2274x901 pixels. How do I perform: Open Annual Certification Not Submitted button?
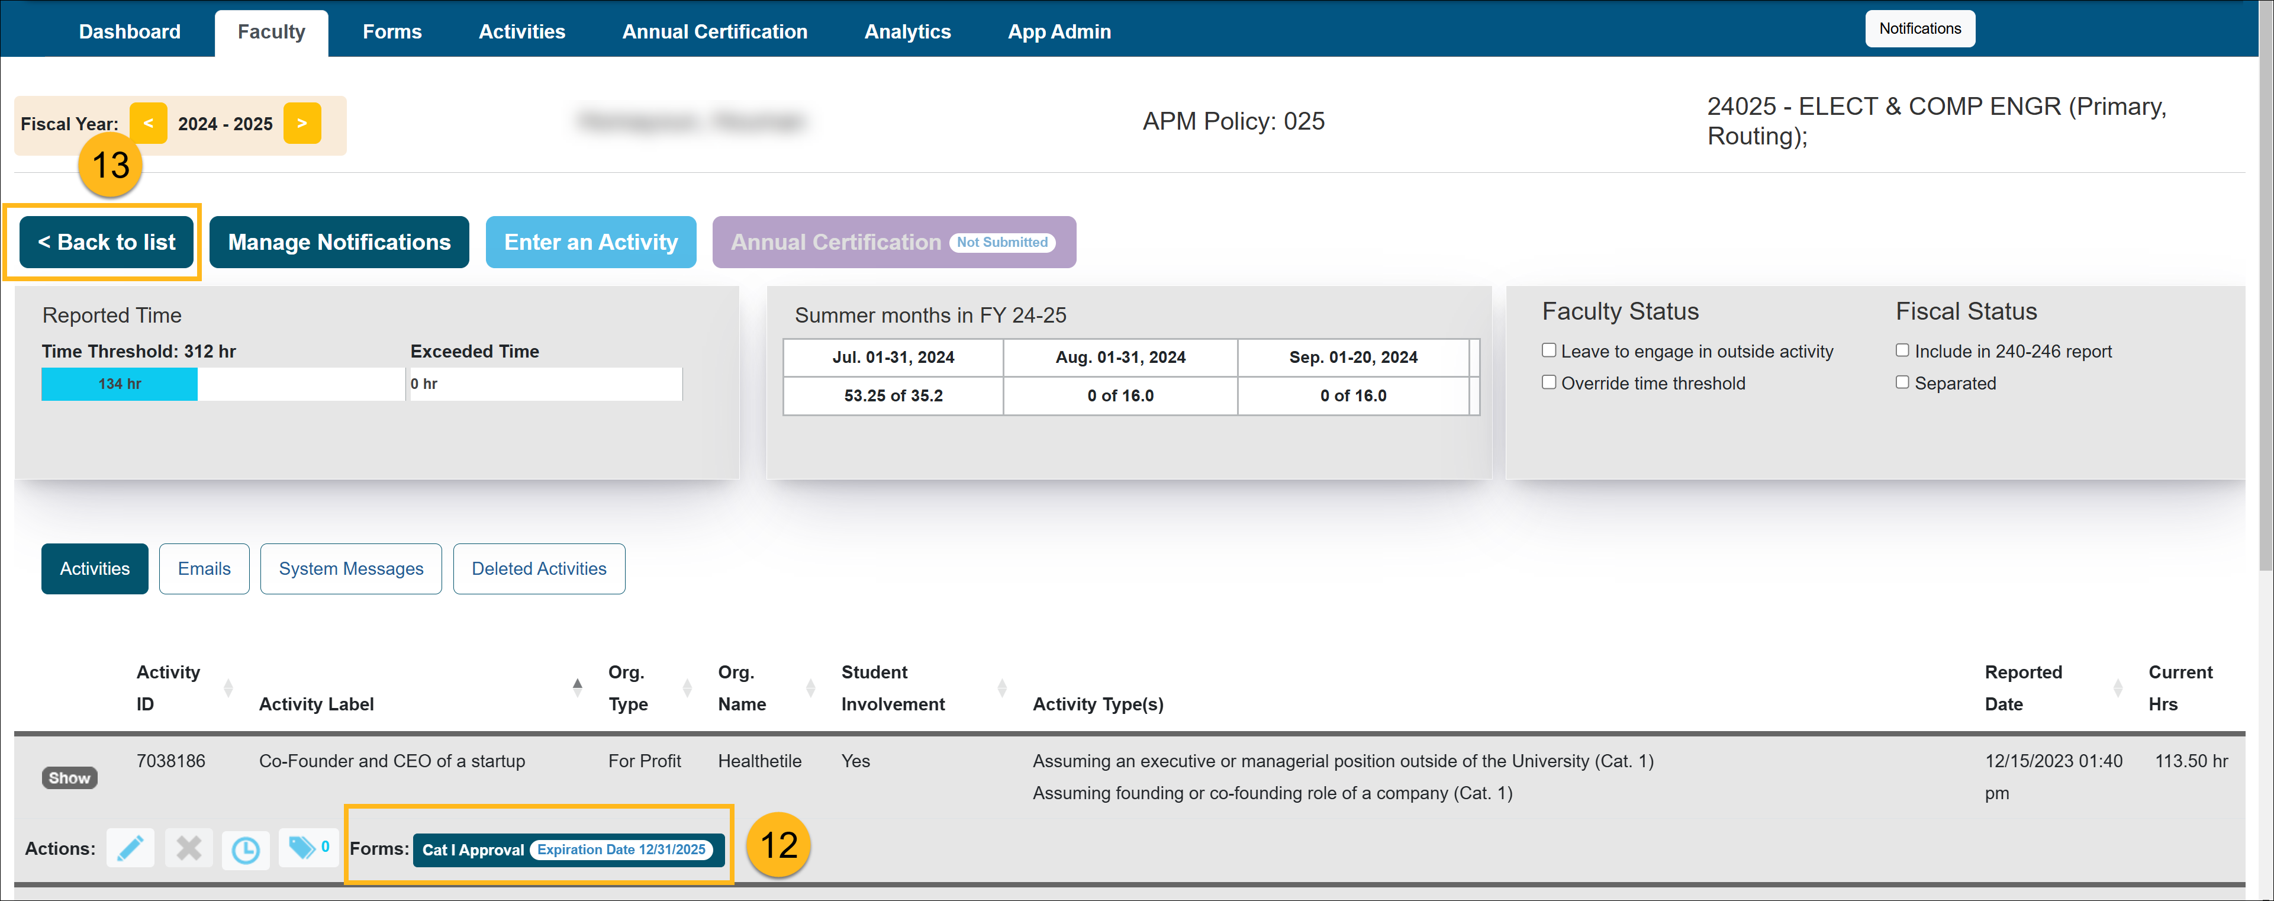(x=893, y=242)
